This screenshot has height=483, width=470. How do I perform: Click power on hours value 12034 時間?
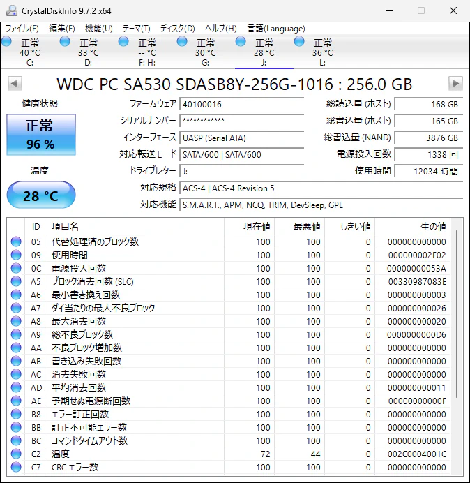(x=428, y=171)
